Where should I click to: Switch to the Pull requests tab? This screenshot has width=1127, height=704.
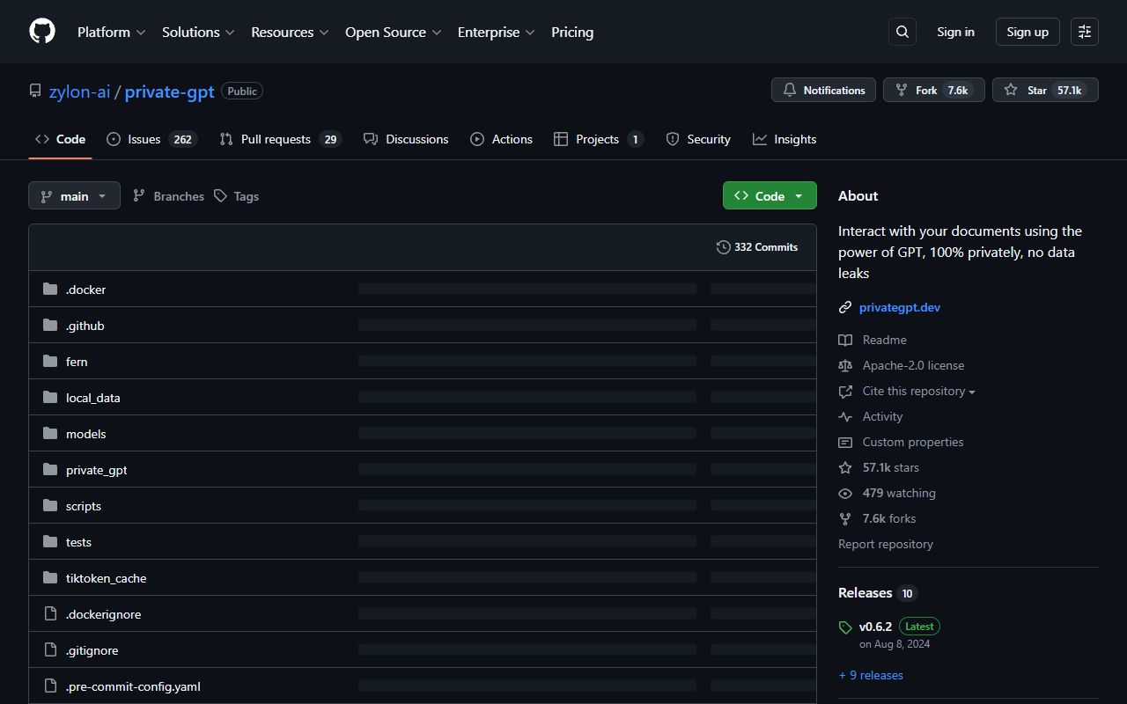(x=275, y=139)
